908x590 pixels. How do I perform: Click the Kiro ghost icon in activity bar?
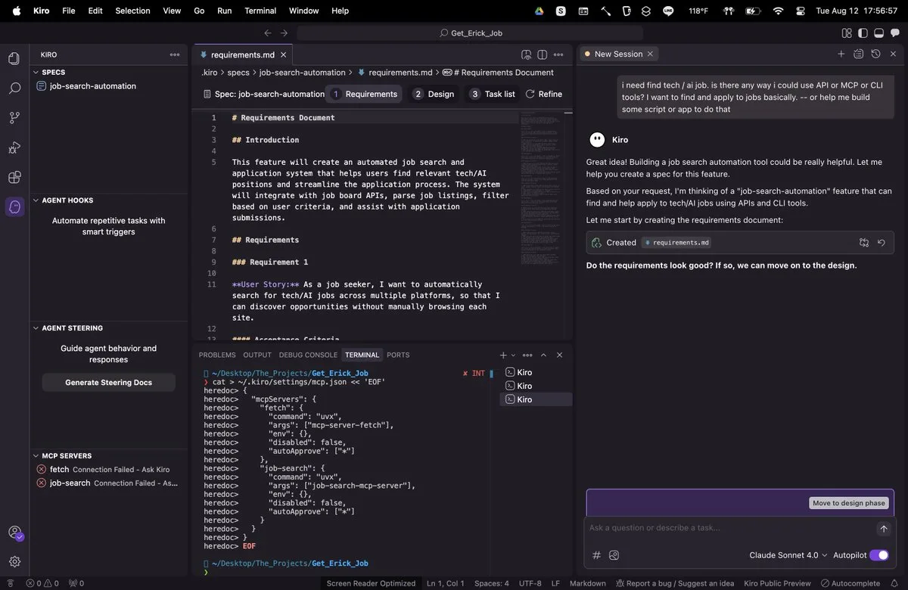tap(14, 206)
